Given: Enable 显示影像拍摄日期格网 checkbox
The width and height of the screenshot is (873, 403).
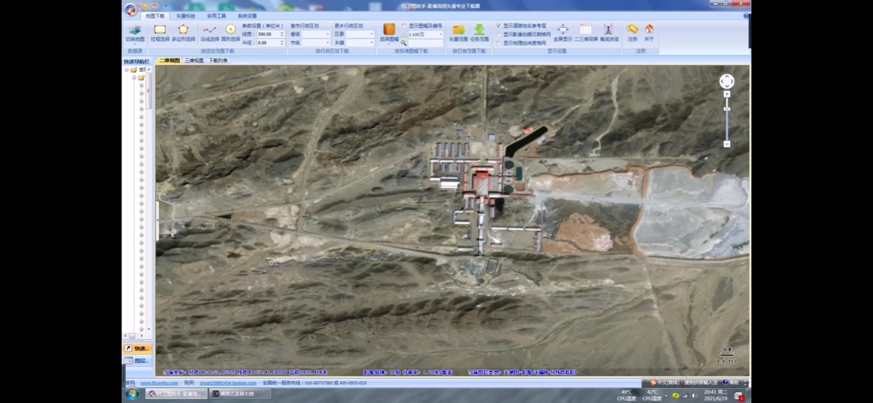Looking at the screenshot, I should (498, 34).
